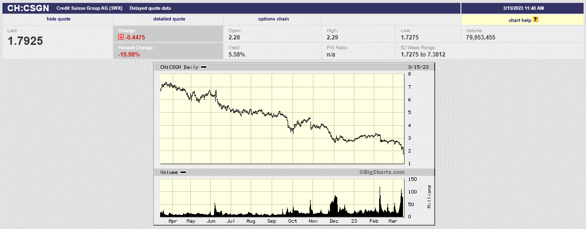Screen dimensions: 586x229
Task: Click the 3/15/2023 11:48 AM timestamp
Action: point(523,8)
